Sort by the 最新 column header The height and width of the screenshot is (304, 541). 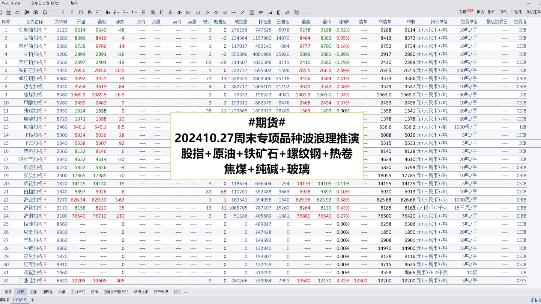(x=102, y=22)
